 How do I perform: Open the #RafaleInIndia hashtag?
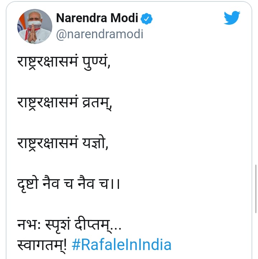click(x=121, y=245)
